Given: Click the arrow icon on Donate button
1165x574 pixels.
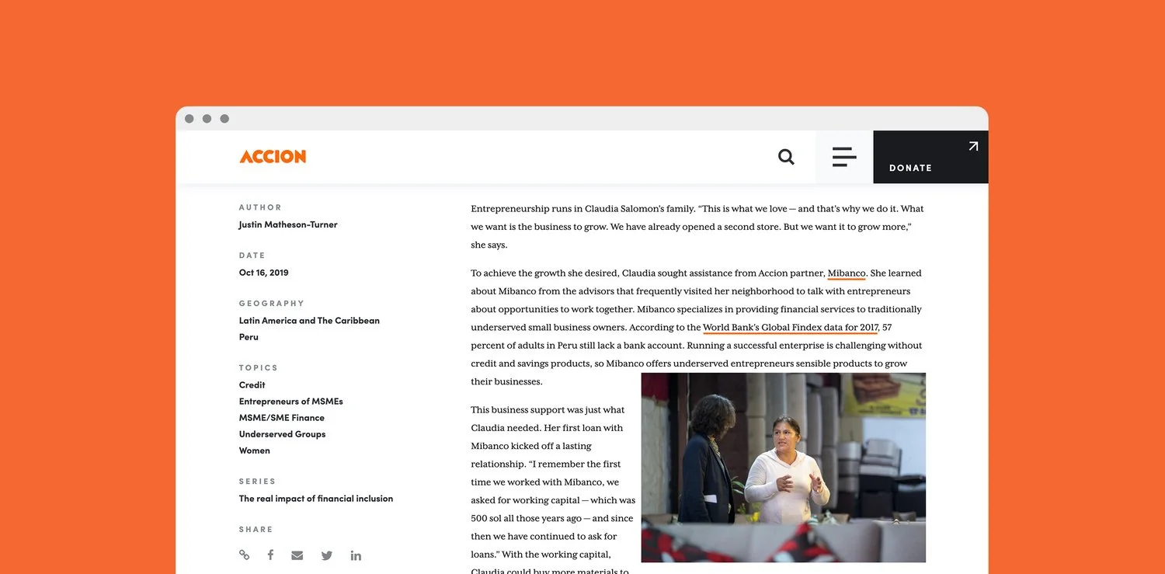Looking at the screenshot, I should click(973, 146).
